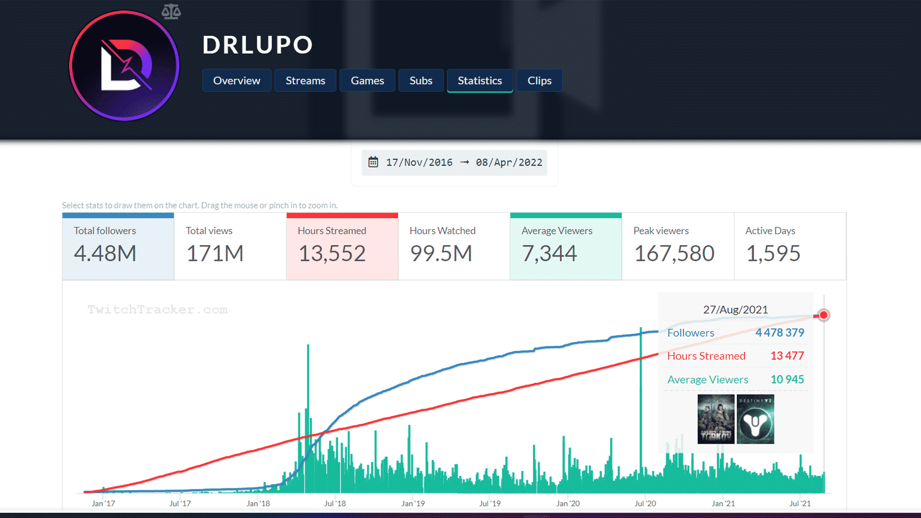Open the Subs tab
This screenshot has height=518, width=921.
(x=421, y=81)
